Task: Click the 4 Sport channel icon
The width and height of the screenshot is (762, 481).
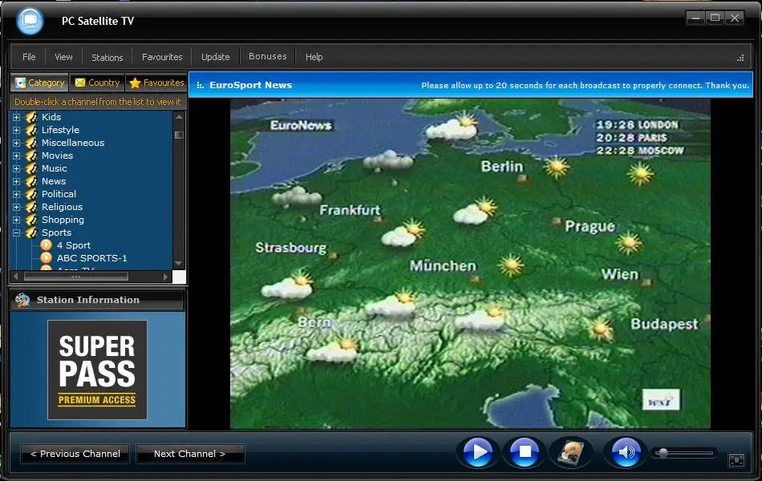Action: [x=47, y=245]
